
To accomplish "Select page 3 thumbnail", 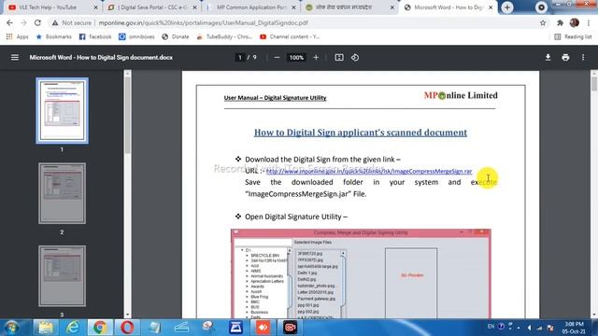I will tap(63, 276).
